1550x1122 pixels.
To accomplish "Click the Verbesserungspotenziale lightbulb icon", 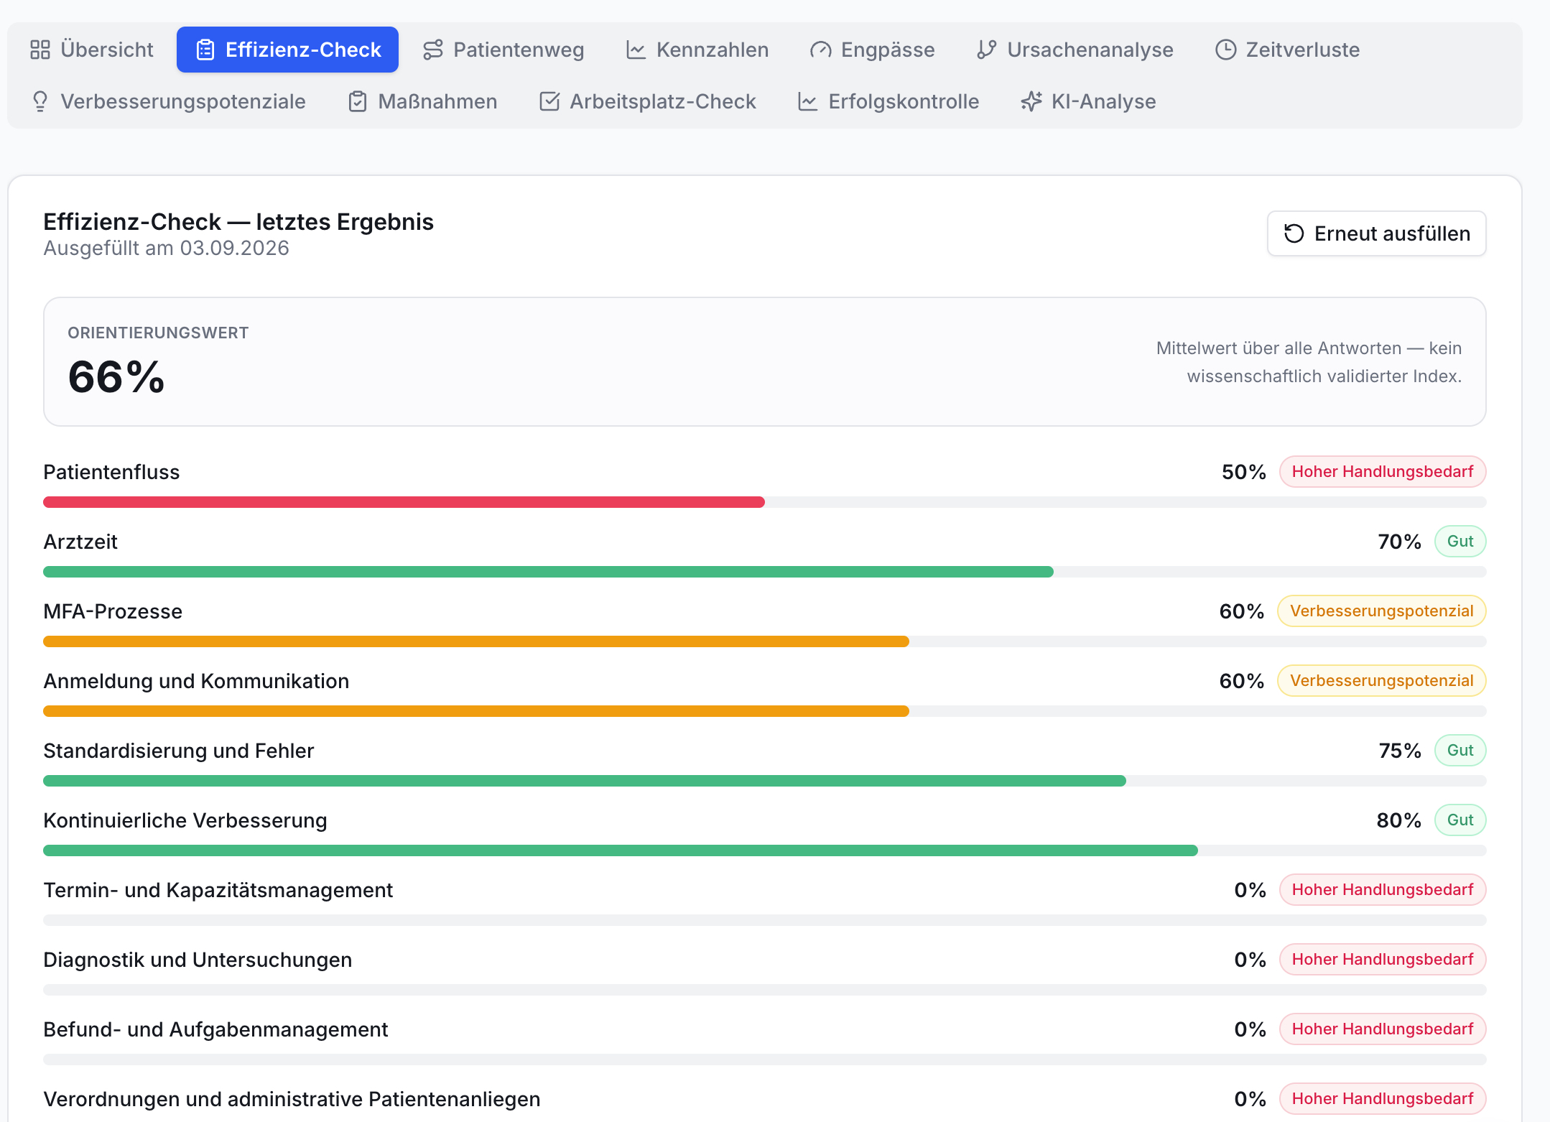I will [40, 101].
